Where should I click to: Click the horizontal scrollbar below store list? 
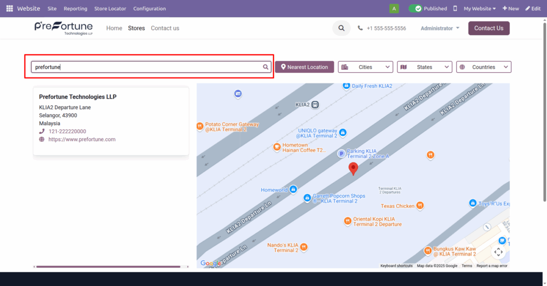pos(108,267)
